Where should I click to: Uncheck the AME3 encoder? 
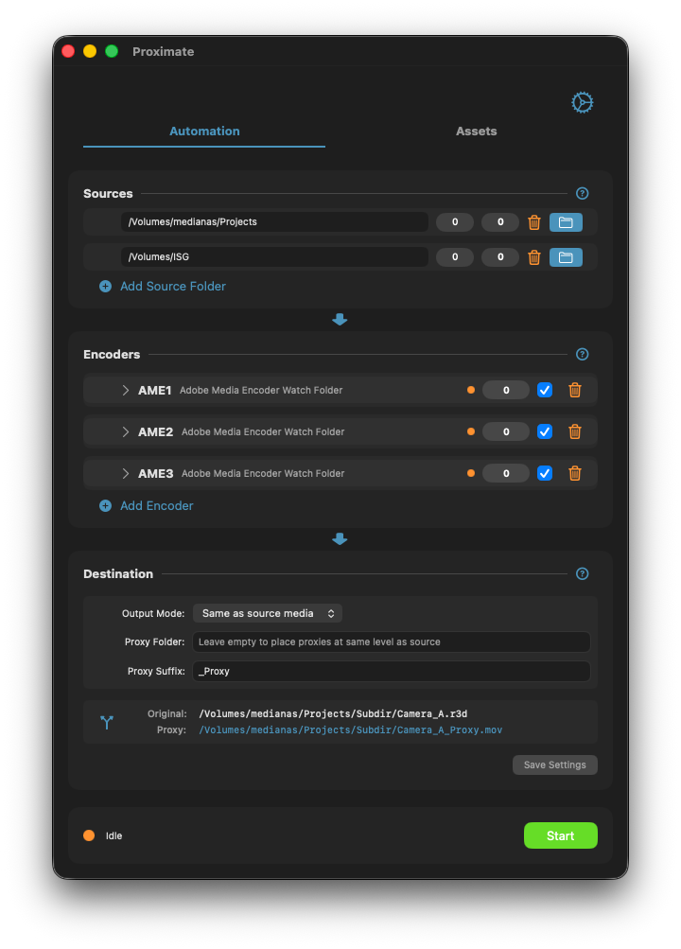(x=544, y=473)
